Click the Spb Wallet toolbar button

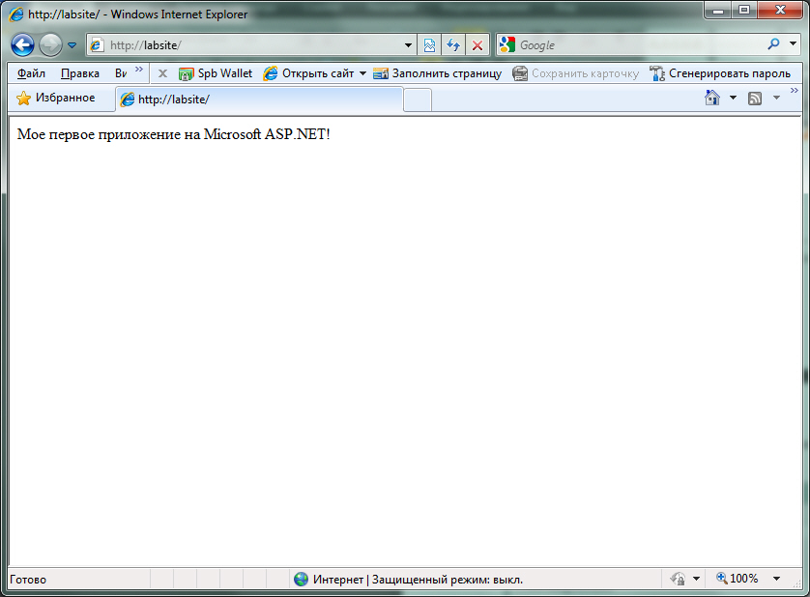point(216,73)
